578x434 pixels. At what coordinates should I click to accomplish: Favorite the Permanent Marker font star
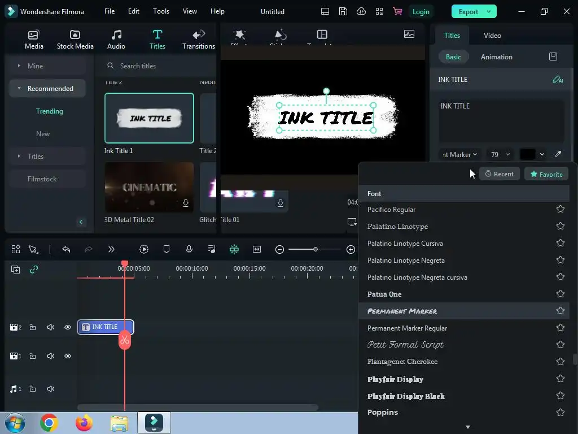pyautogui.click(x=561, y=311)
